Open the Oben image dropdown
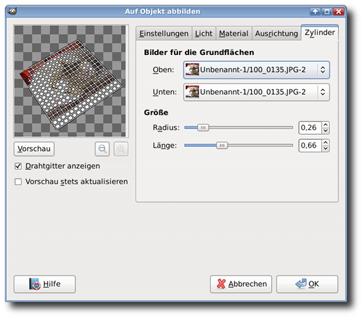The width and height of the screenshot is (363, 318). (x=257, y=70)
